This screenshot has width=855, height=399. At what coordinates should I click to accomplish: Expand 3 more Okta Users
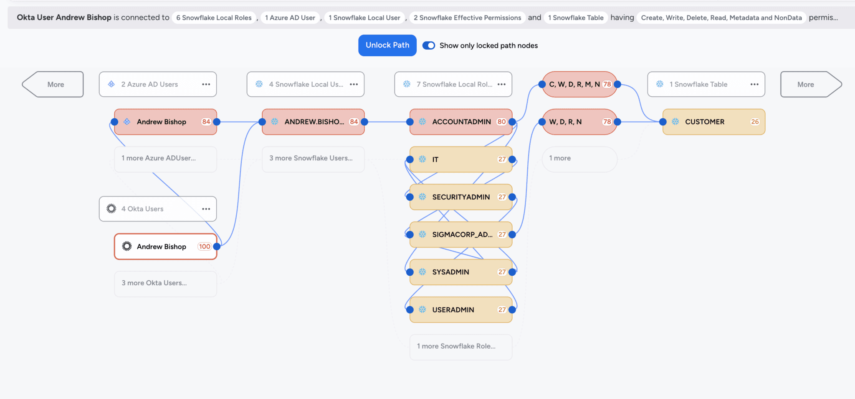165,283
